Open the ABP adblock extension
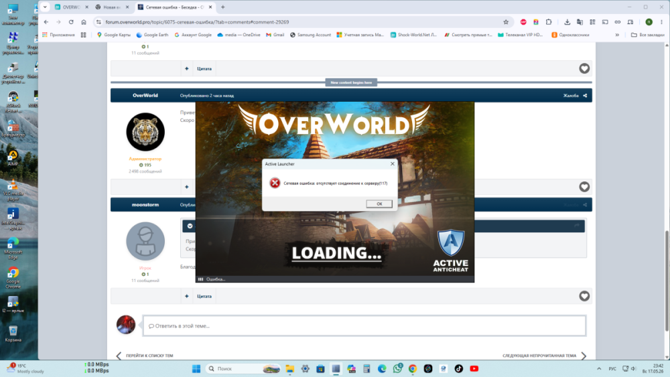 pos(523,22)
